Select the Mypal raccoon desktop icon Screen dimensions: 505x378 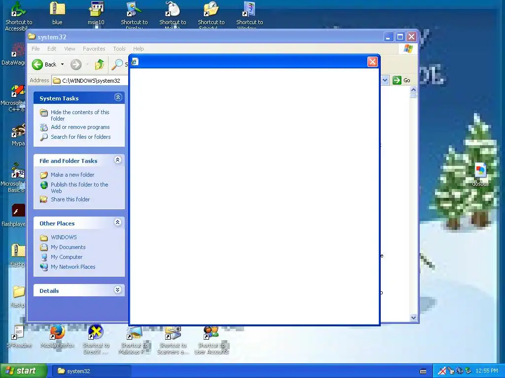tap(18, 135)
